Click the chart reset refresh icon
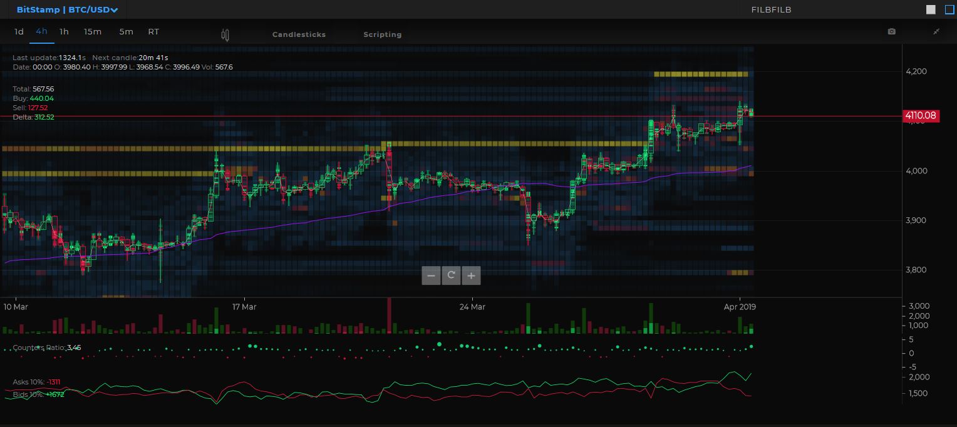 pyautogui.click(x=451, y=275)
